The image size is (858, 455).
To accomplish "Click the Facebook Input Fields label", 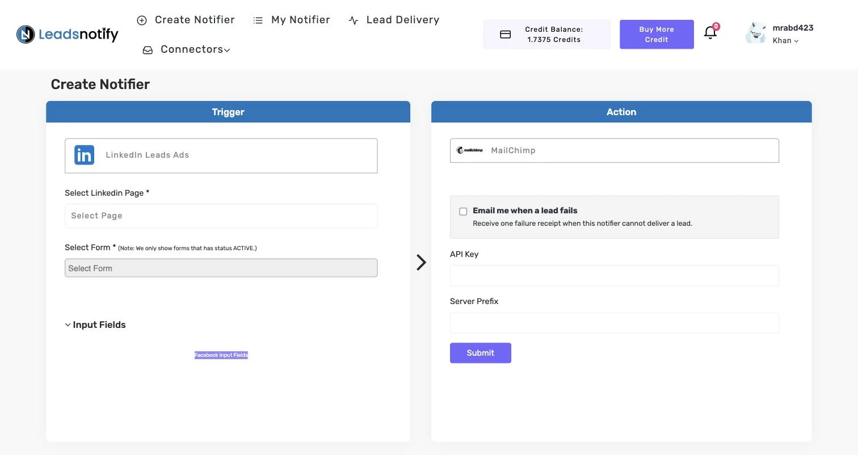I will [221, 355].
